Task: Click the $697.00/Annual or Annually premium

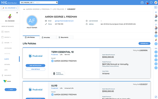Action: coord(115,64)
